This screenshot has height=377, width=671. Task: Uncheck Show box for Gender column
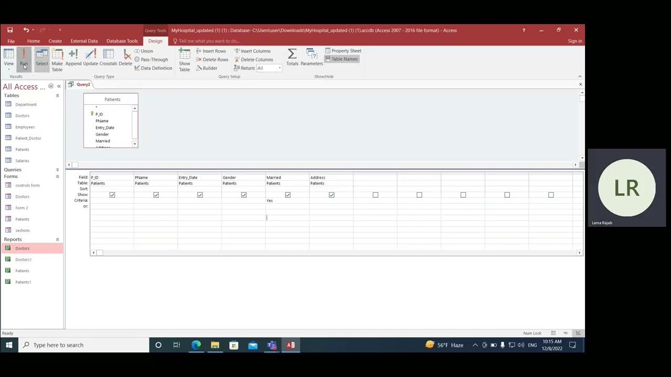pyautogui.click(x=244, y=195)
